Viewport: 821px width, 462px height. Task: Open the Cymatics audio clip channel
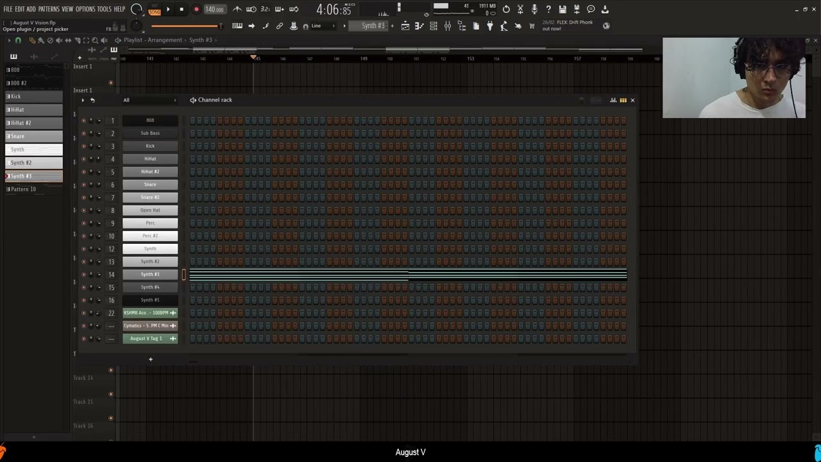[150, 325]
